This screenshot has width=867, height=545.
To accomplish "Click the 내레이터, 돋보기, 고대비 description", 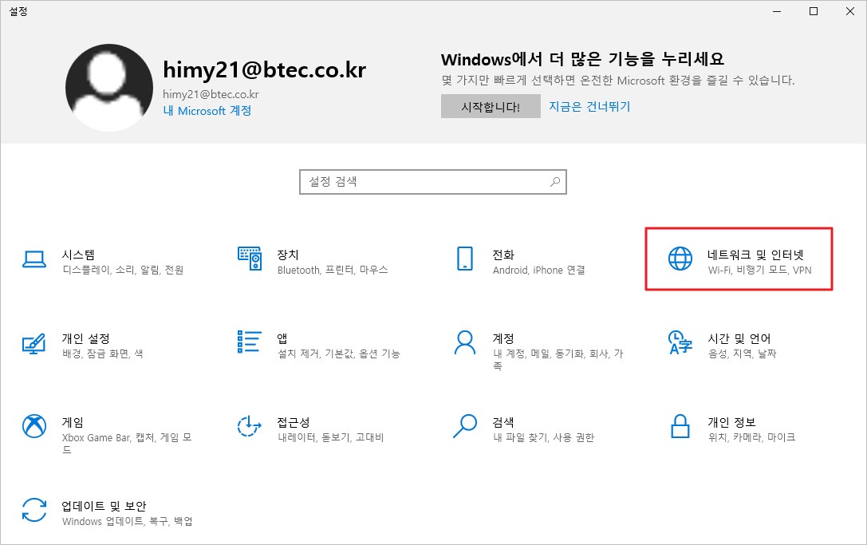I will tap(331, 437).
